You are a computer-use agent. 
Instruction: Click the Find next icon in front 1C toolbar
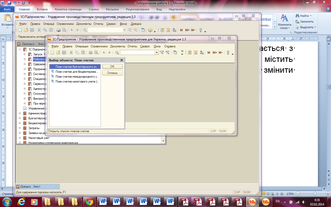(162, 53)
